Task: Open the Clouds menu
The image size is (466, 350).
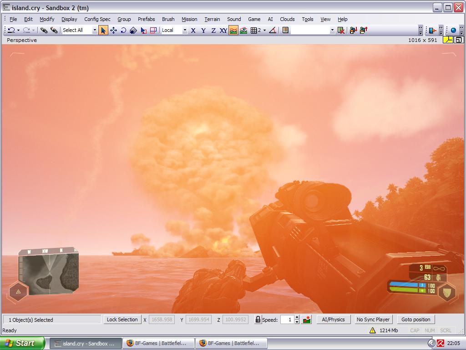Action: [x=287, y=19]
